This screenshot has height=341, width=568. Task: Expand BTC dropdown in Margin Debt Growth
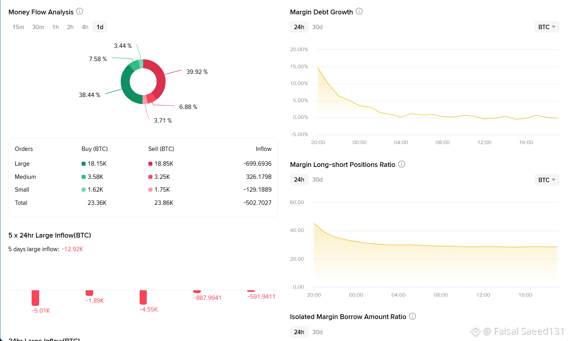(x=547, y=27)
